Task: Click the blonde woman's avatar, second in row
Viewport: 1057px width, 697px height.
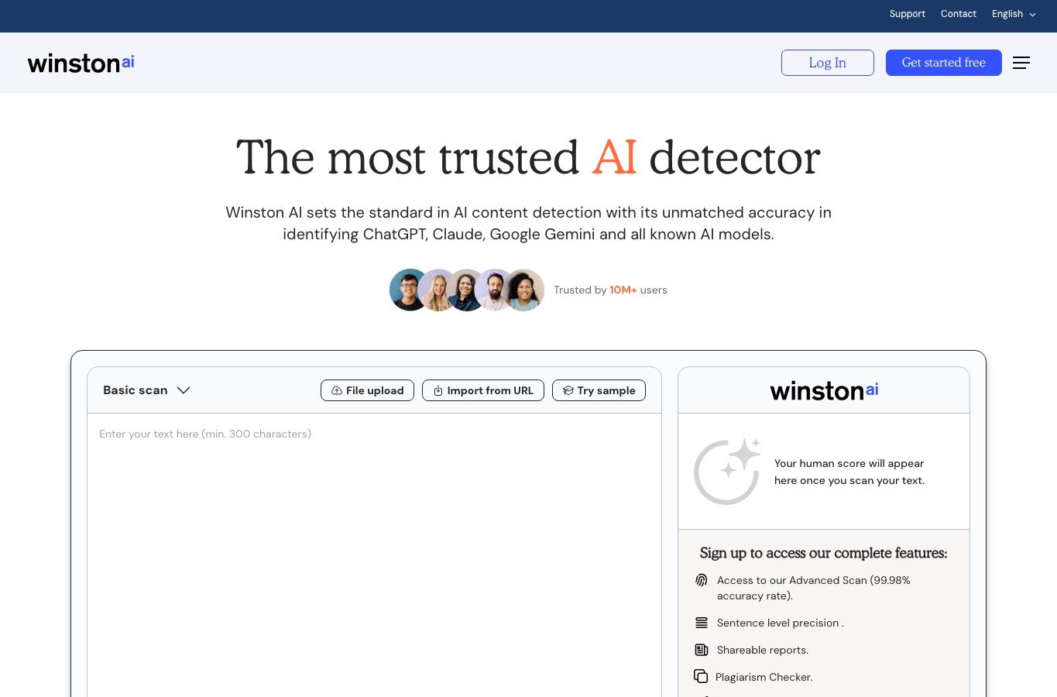Action: point(437,290)
